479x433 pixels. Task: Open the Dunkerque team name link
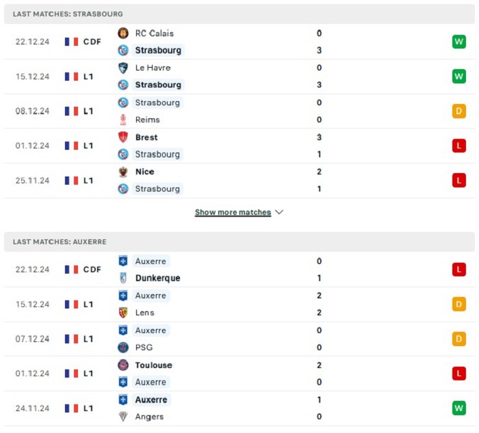click(x=157, y=278)
